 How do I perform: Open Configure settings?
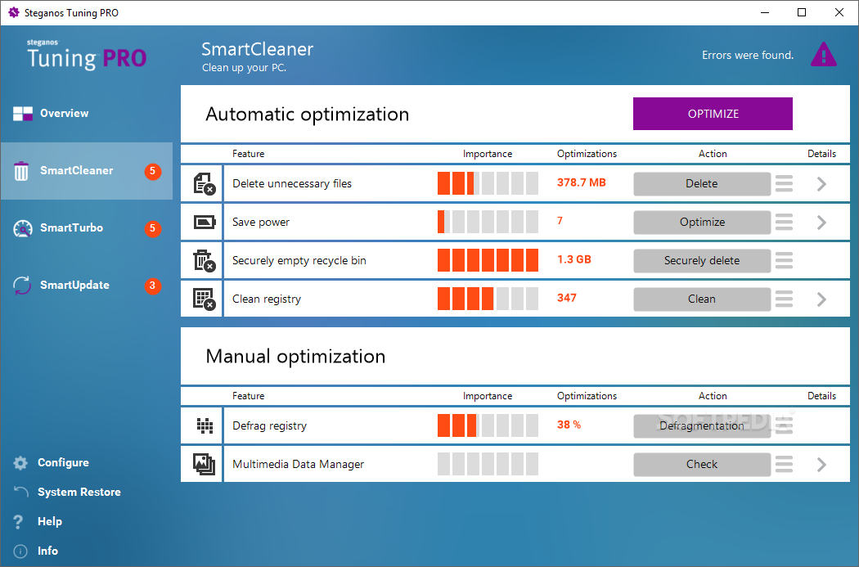(x=63, y=463)
